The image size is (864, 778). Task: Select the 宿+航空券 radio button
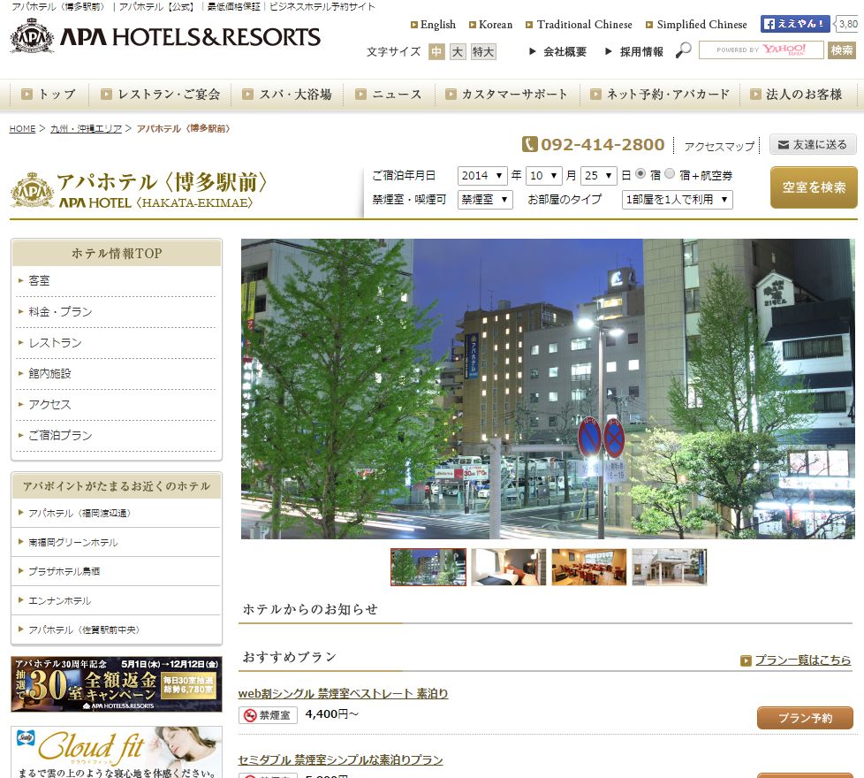tap(670, 173)
